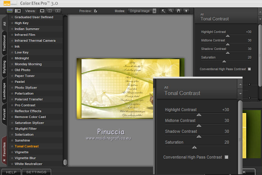This screenshot has width=262, height=175.
Task: Mark Midnight as favorite with its star
Action: [12, 58]
